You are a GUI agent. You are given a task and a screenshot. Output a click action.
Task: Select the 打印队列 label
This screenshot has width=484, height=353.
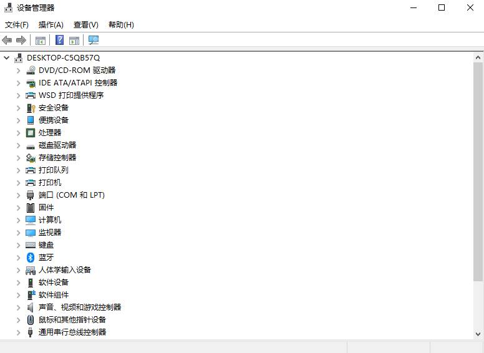pos(54,170)
